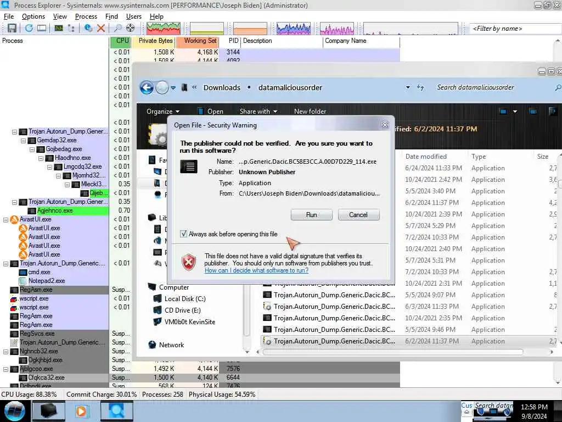Click Downloads in the Explorer address bar
The image size is (562, 422).
[x=222, y=87]
